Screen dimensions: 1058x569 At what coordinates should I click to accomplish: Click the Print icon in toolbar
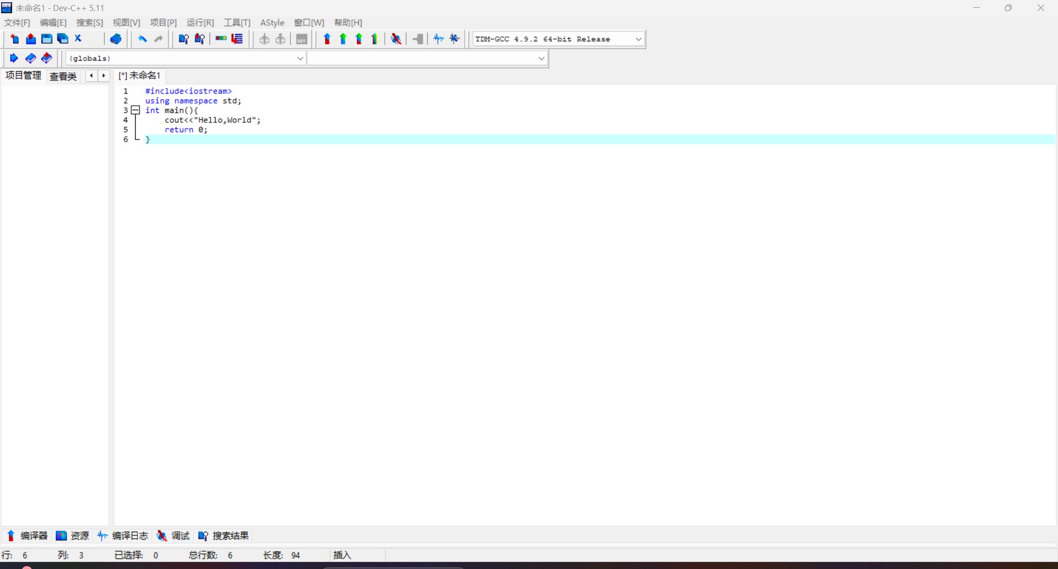click(x=116, y=39)
